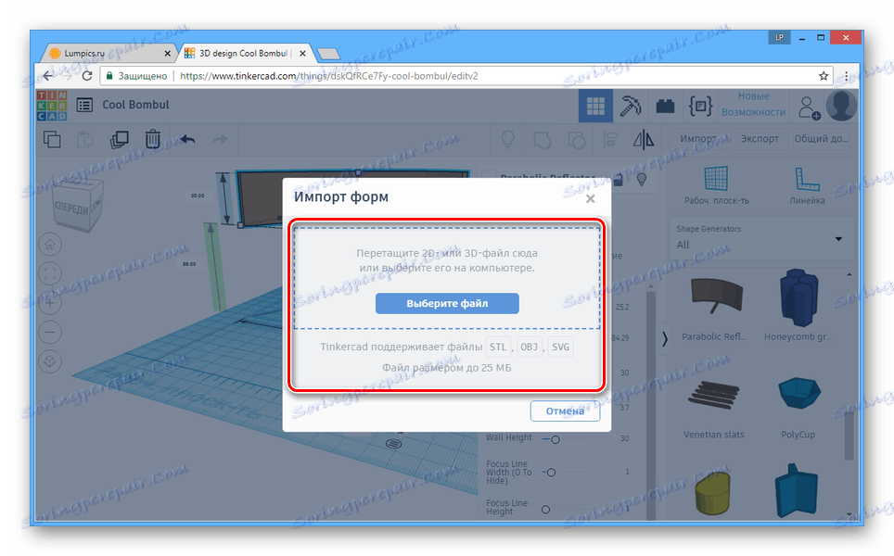Image resolution: width=894 pixels, height=556 pixels.
Task: Click the Focus Line Width slider handle
Action: [x=551, y=473]
